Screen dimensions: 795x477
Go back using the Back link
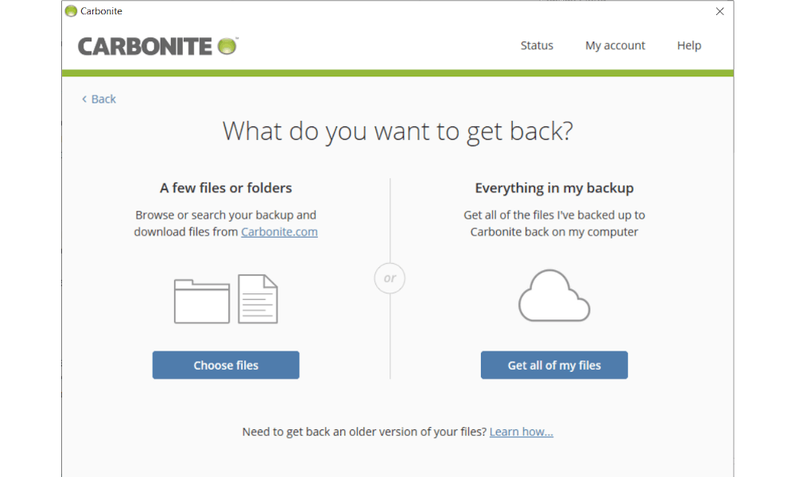pos(99,99)
